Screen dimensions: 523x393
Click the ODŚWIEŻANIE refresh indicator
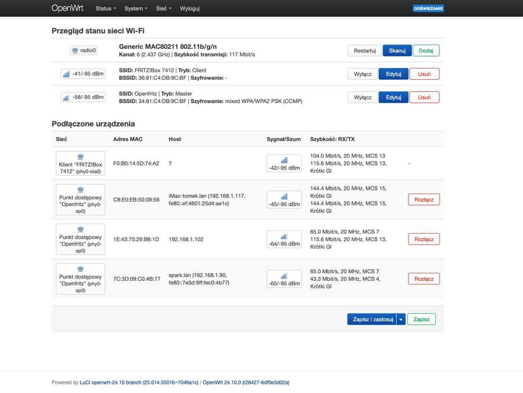(x=428, y=8)
